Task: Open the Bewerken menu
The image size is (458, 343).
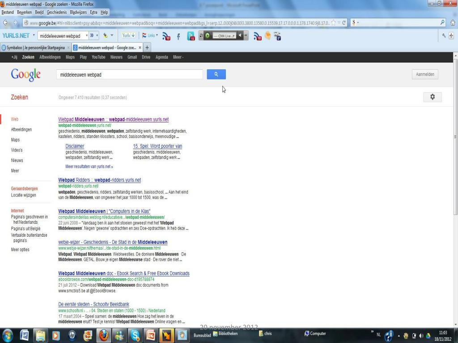Action: (x=24, y=12)
